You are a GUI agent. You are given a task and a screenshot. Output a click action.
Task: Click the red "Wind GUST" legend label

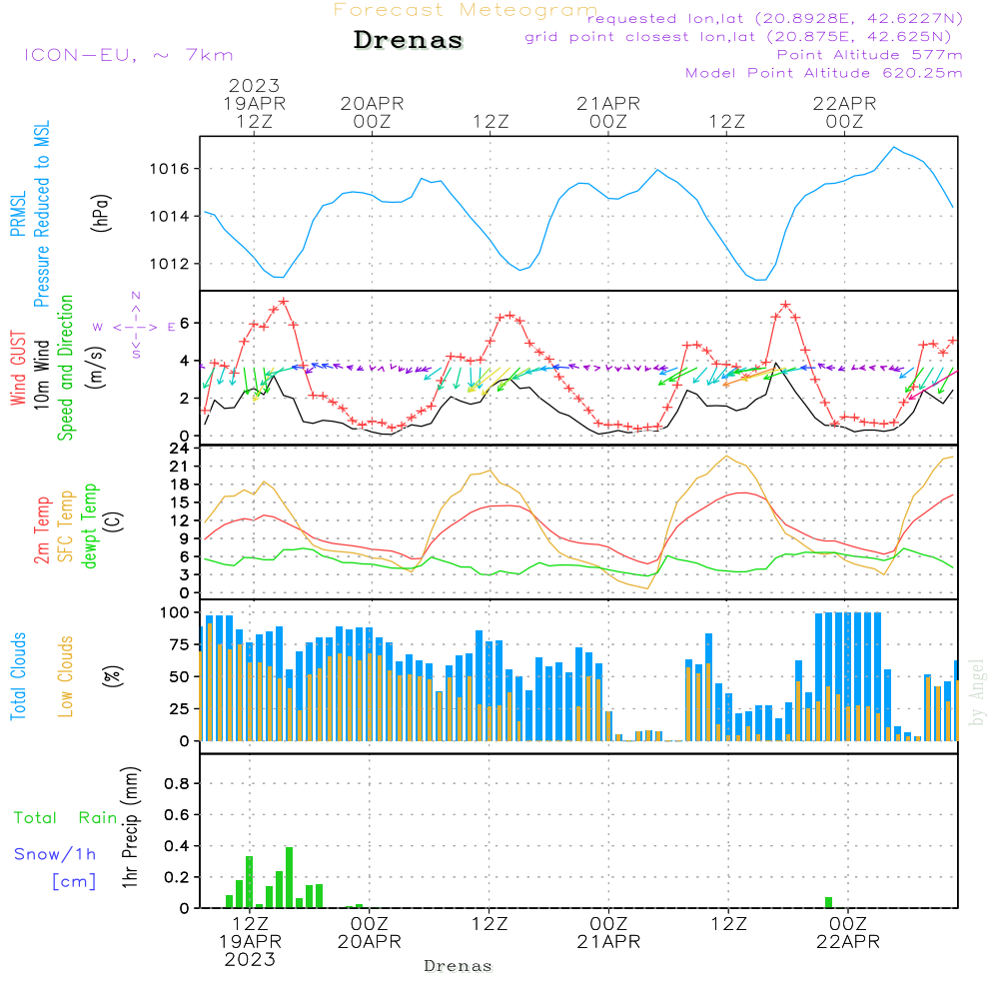pos(18,368)
